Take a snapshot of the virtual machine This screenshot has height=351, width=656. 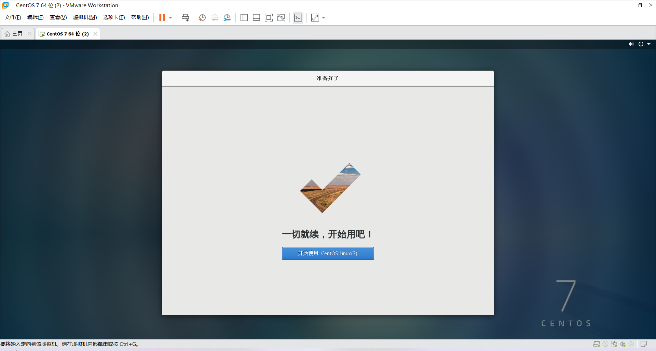click(x=202, y=17)
